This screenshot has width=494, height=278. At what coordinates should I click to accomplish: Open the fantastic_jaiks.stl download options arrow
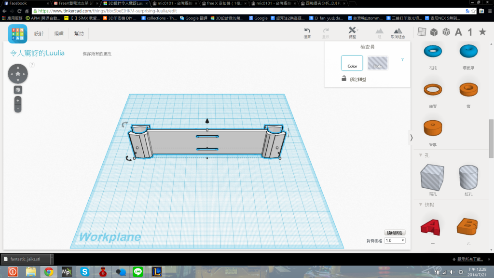coord(51,259)
